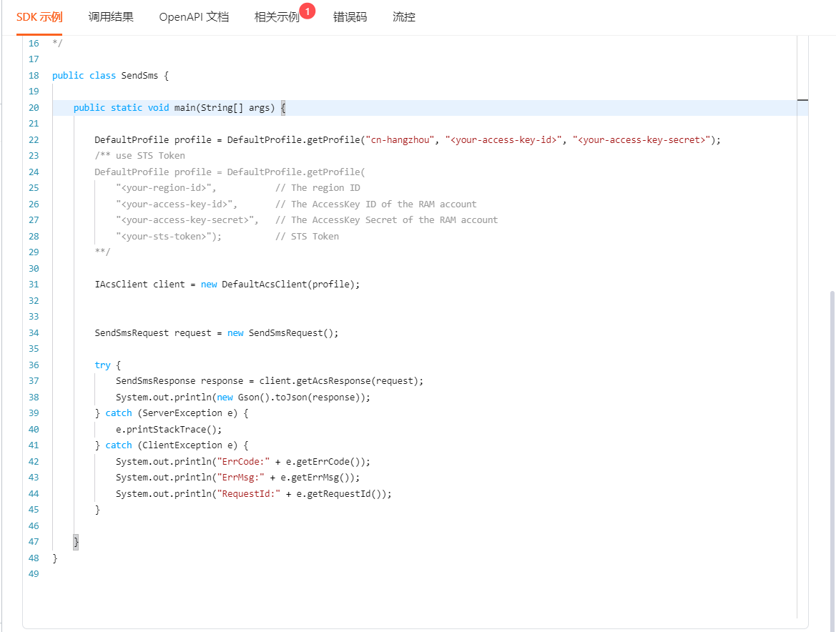This screenshot has width=836, height=632.
Task: Click line number 16 in the gutter
Action: point(34,44)
